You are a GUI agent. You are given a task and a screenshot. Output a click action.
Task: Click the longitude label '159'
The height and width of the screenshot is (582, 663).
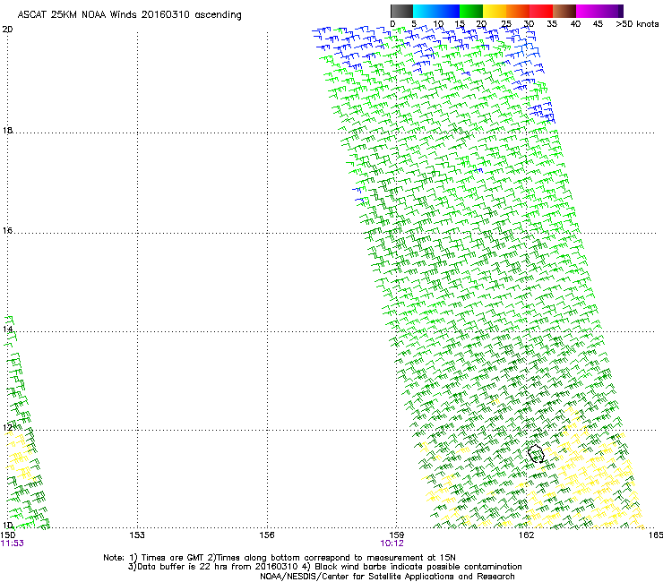point(396,535)
